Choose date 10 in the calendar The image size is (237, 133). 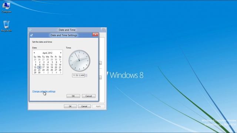pyautogui.click(x=43, y=65)
